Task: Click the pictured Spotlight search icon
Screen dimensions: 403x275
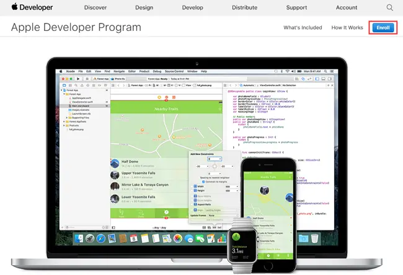Action: tap(325, 71)
